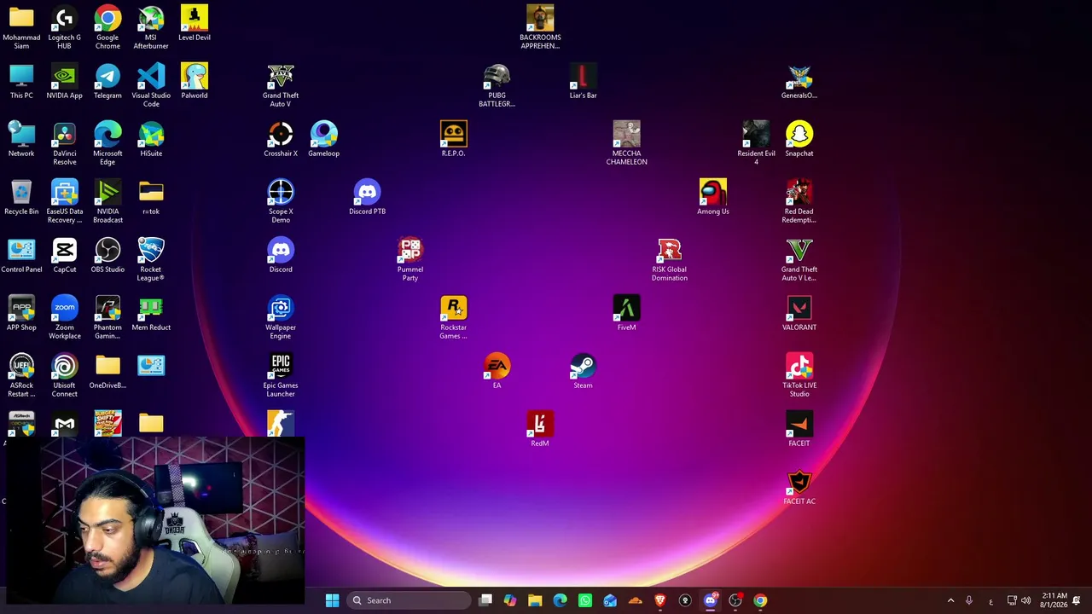Select the Recycle Bin

pos(21,197)
